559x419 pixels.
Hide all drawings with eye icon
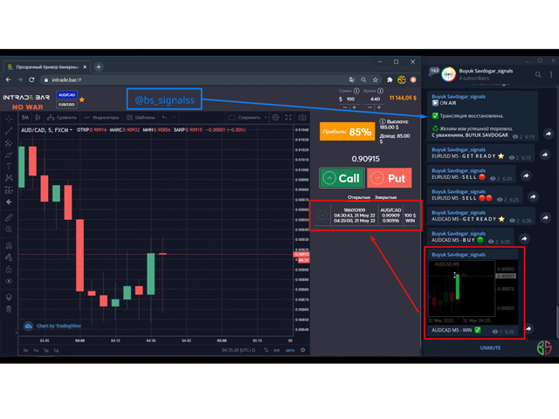tap(9, 281)
